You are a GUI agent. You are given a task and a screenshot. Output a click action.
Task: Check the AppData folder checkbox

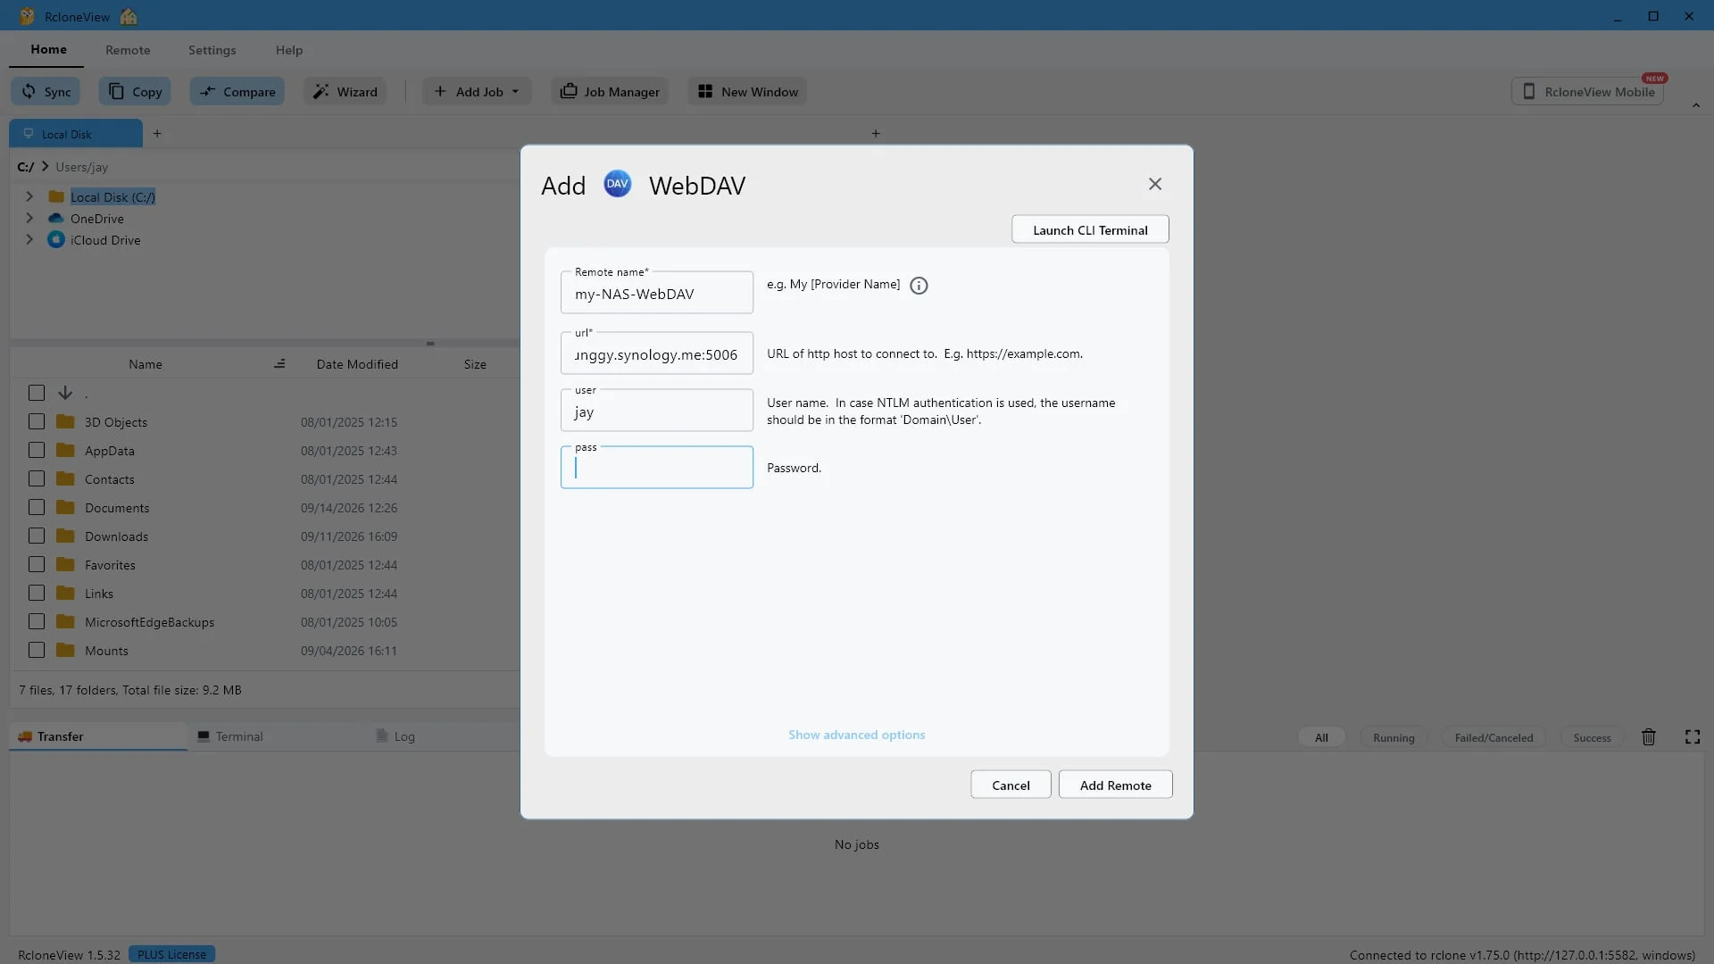(37, 450)
